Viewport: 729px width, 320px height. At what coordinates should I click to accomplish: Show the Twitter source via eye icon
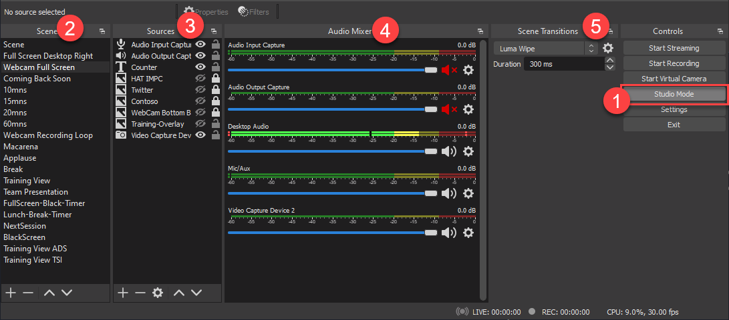coord(199,90)
